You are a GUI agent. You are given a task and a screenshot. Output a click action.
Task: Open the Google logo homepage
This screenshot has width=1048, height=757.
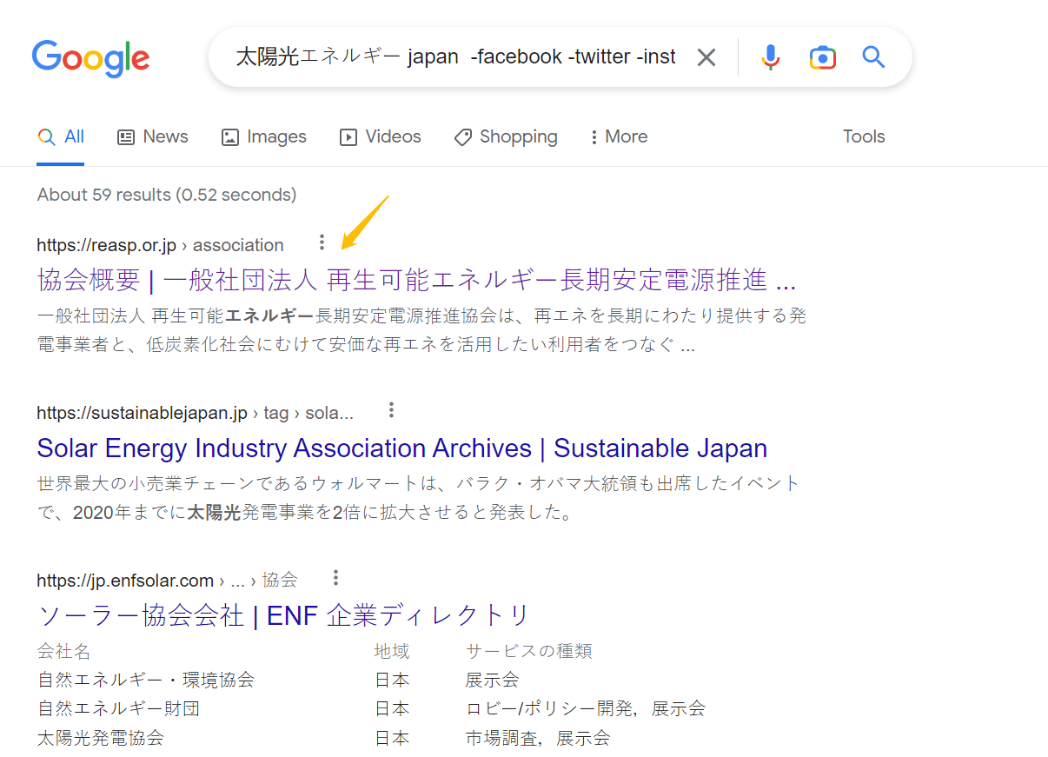[x=91, y=58]
